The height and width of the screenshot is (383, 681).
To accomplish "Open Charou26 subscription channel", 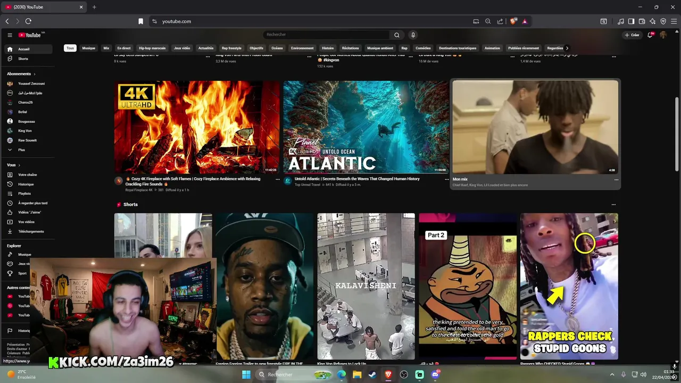I will (27, 102).
